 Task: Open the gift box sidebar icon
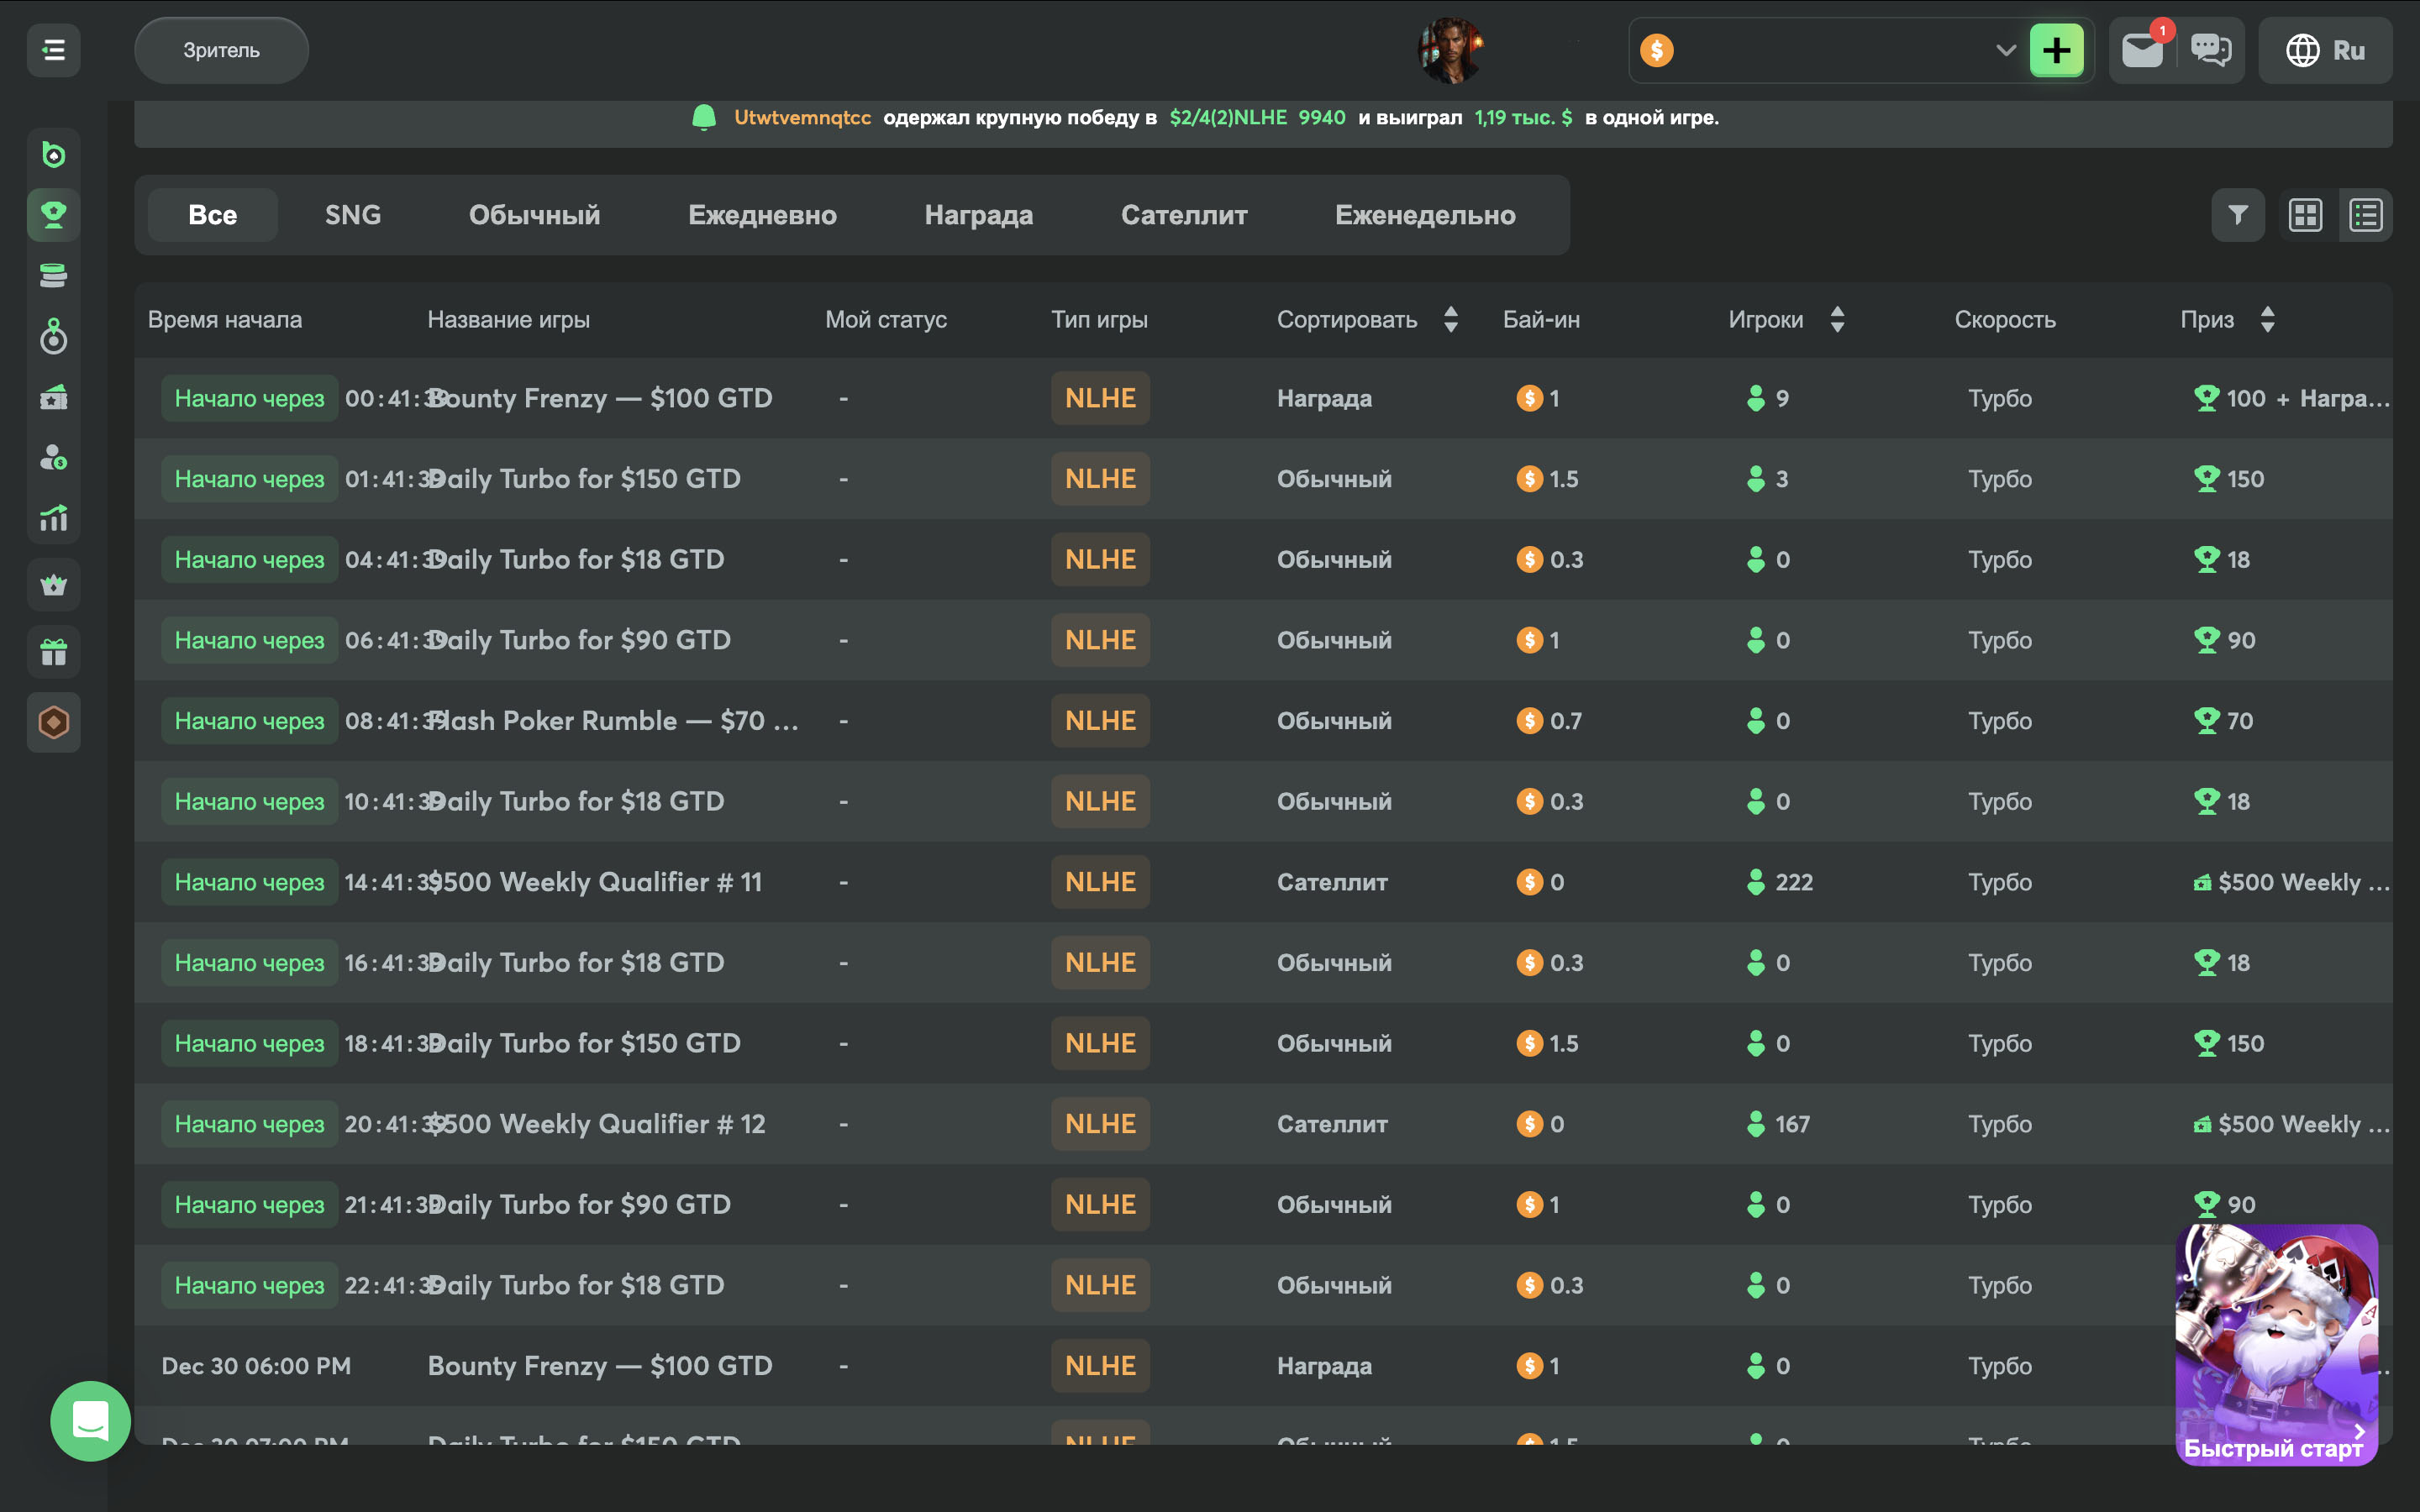(53, 653)
